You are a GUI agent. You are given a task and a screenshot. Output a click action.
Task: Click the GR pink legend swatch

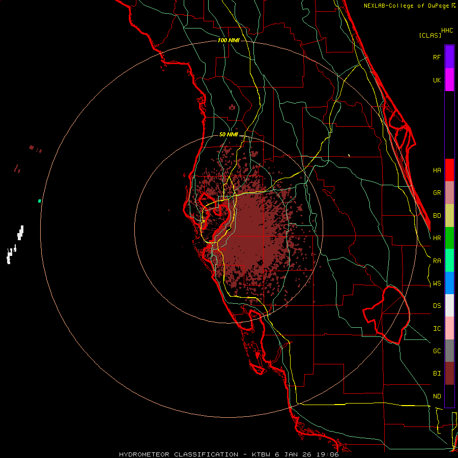pos(449,193)
